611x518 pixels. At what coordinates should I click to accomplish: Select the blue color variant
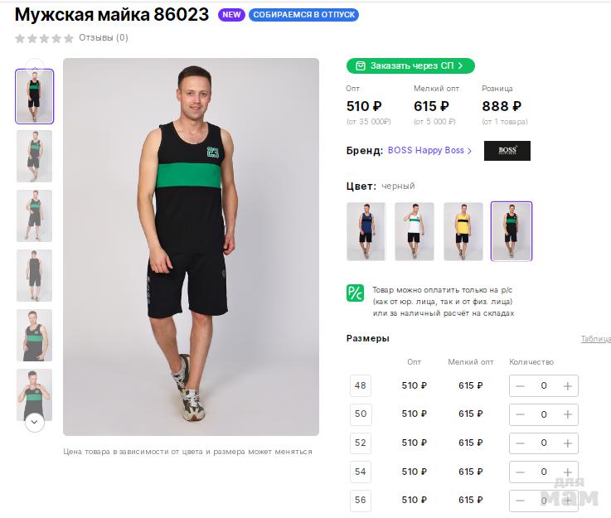click(366, 231)
